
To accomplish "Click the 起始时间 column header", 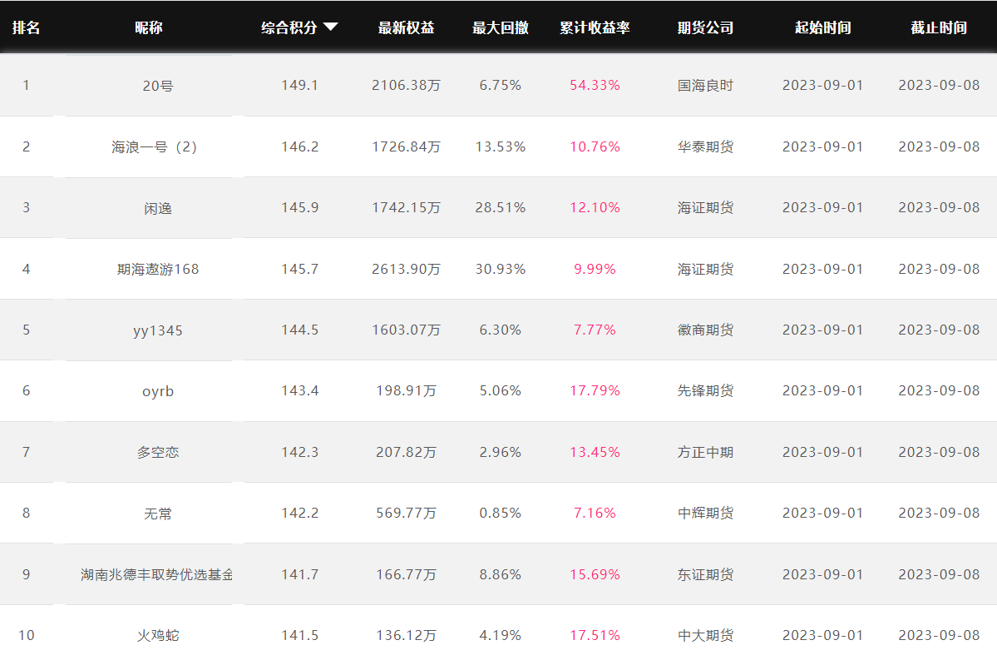I will (823, 27).
